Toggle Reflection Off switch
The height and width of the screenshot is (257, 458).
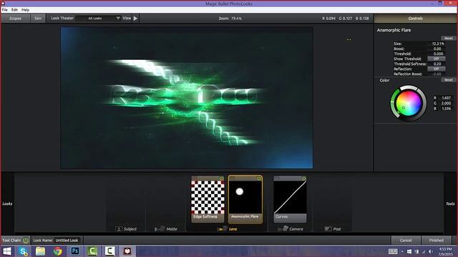[x=436, y=69]
